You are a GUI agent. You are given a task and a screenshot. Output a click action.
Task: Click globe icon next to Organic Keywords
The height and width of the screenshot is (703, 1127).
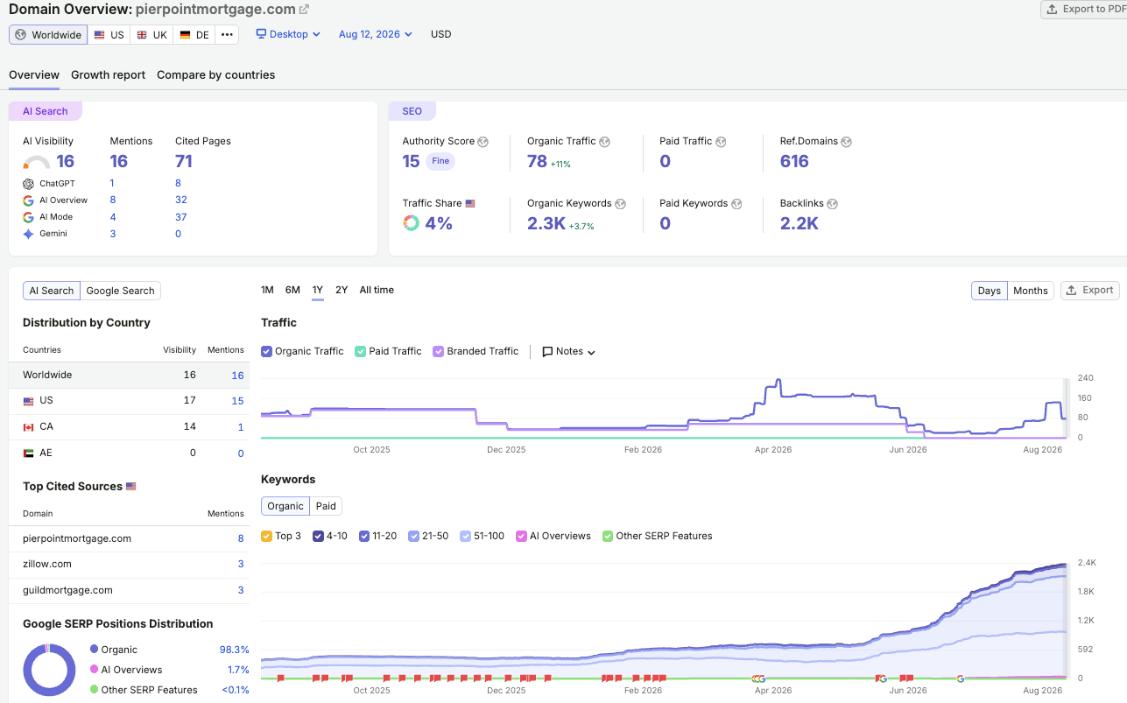click(621, 204)
